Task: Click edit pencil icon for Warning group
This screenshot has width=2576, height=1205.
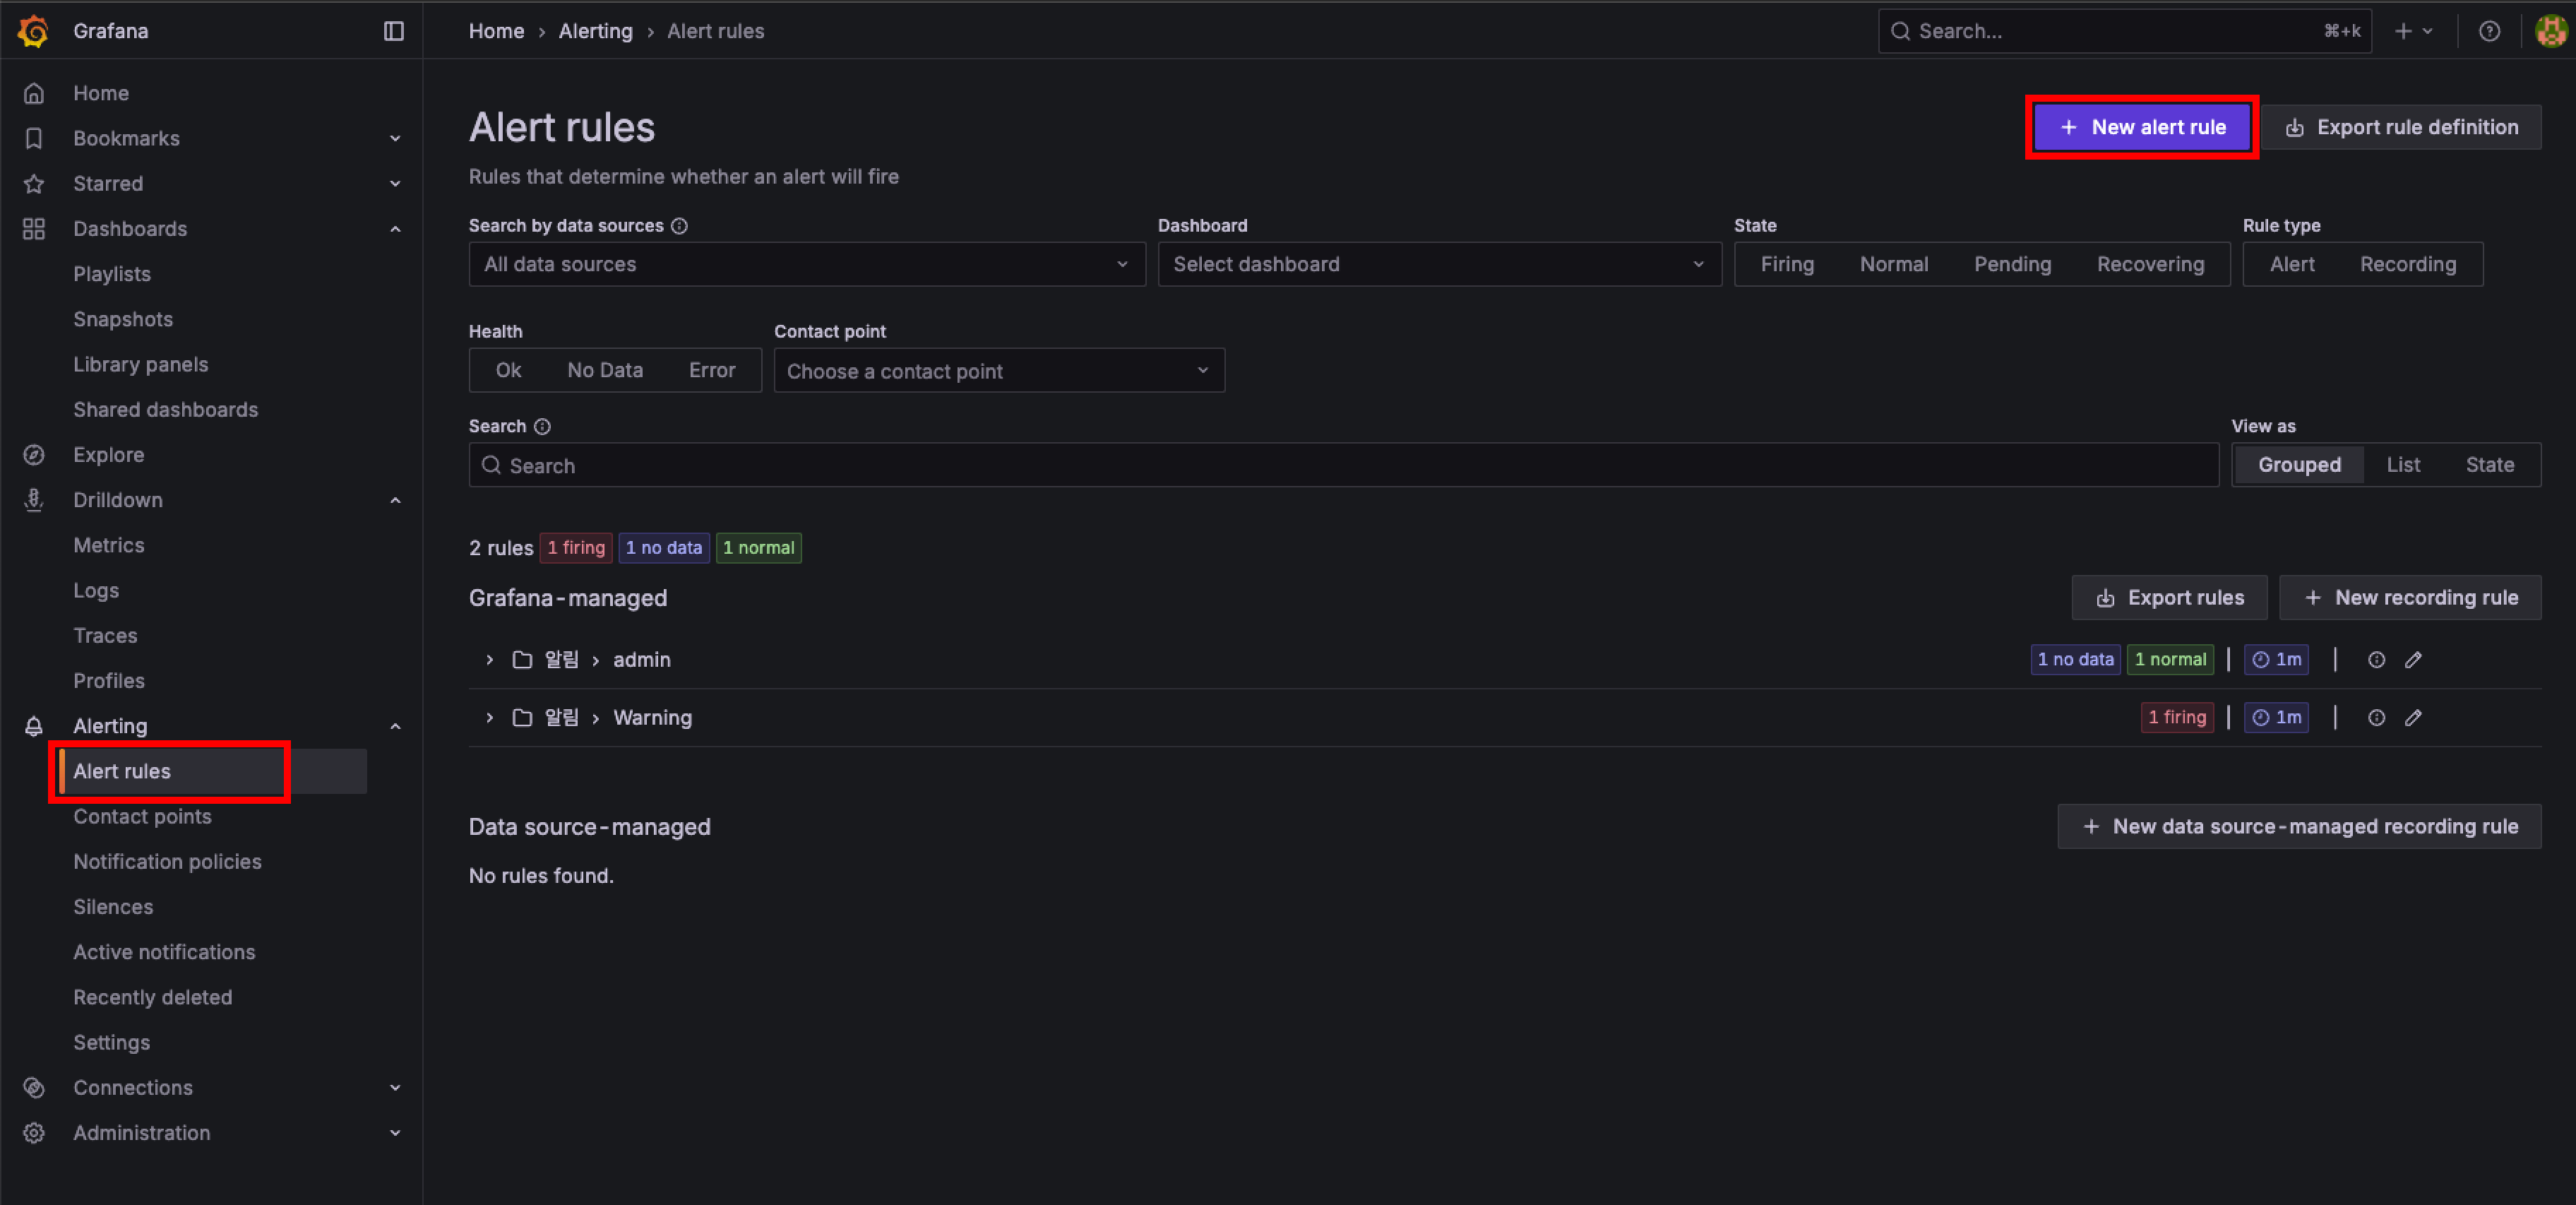Action: tap(2413, 718)
